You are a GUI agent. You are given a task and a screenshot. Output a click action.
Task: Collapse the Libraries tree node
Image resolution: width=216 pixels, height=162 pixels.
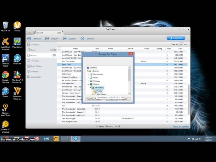(87, 71)
